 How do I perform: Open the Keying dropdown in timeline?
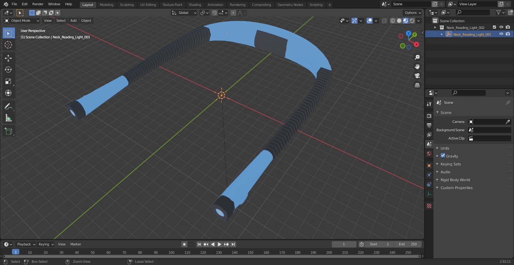[x=46, y=244]
